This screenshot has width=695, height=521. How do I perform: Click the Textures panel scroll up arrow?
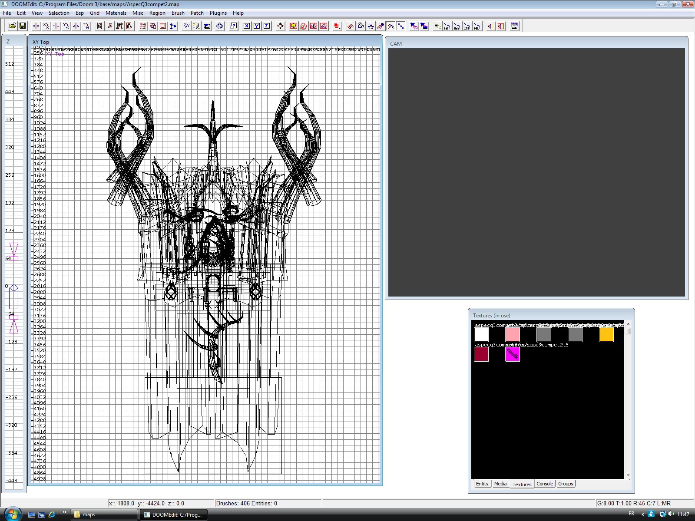pyautogui.click(x=628, y=324)
